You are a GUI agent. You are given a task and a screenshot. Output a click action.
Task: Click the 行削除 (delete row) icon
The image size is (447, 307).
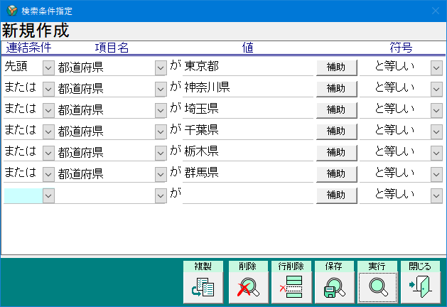point(291,287)
